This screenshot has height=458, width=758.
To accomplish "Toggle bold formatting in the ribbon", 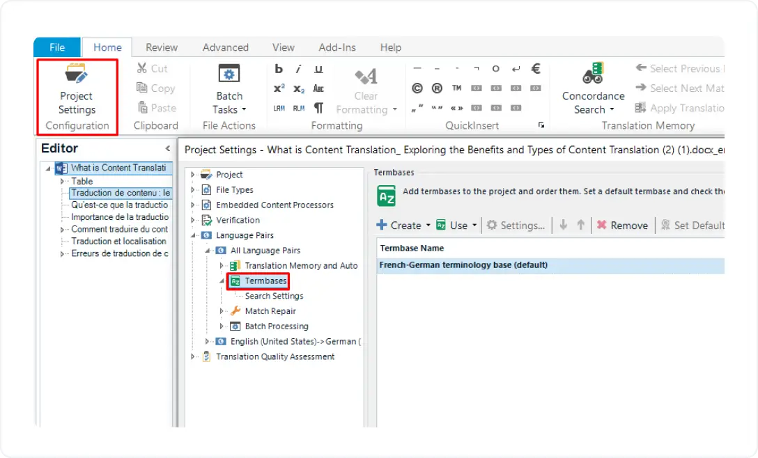I will pyautogui.click(x=278, y=70).
